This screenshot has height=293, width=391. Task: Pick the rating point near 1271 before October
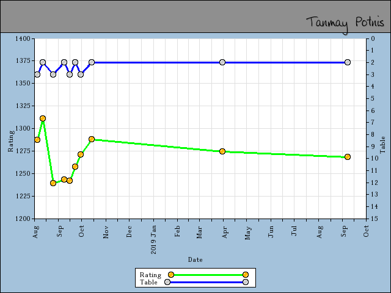(81, 154)
